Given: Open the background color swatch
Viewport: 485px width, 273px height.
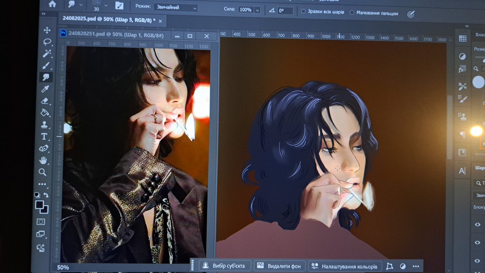Looking at the screenshot, I should tap(44, 210).
